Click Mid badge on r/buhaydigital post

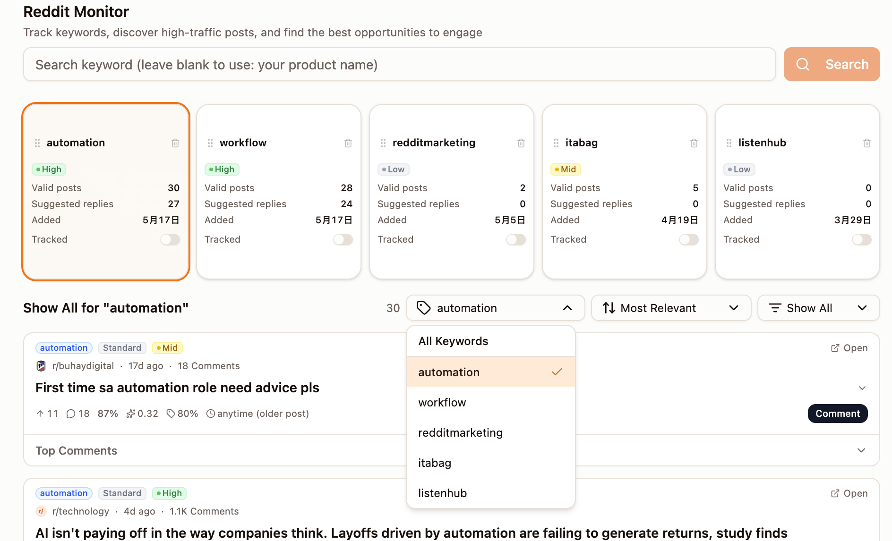click(167, 348)
